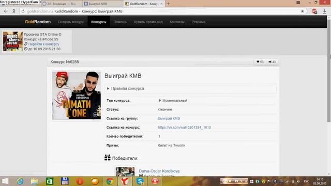Launch Internet Explorer from the taskbar
The height and width of the screenshot is (186, 331).
coord(20,181)
